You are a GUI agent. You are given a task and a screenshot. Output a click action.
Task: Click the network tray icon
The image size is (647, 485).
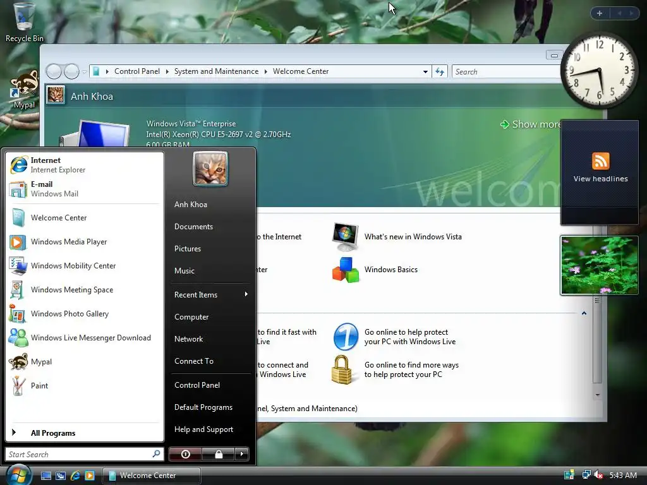pos(586,475)
